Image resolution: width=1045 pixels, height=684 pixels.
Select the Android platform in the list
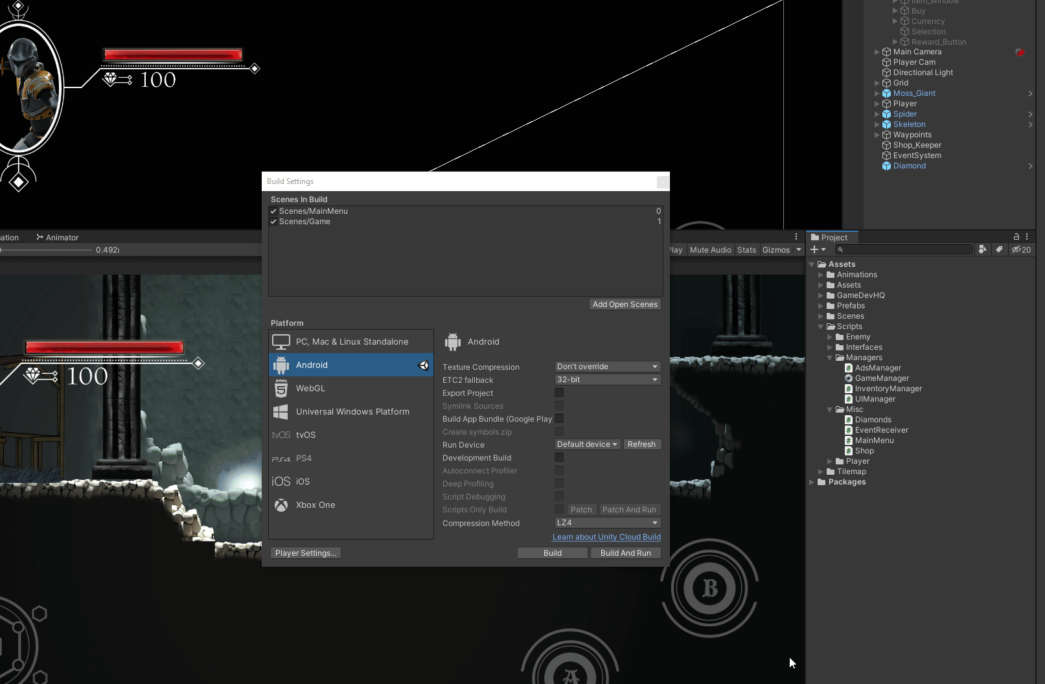click(351, 365)
